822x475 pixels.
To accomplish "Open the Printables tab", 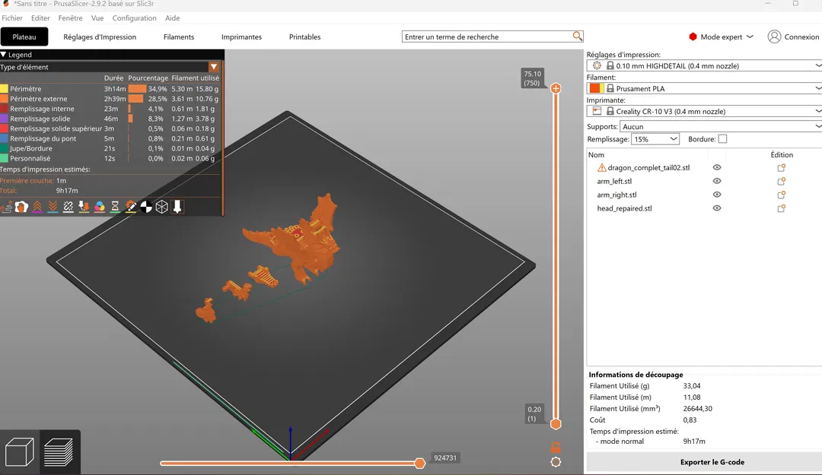I will pos(304,36).
